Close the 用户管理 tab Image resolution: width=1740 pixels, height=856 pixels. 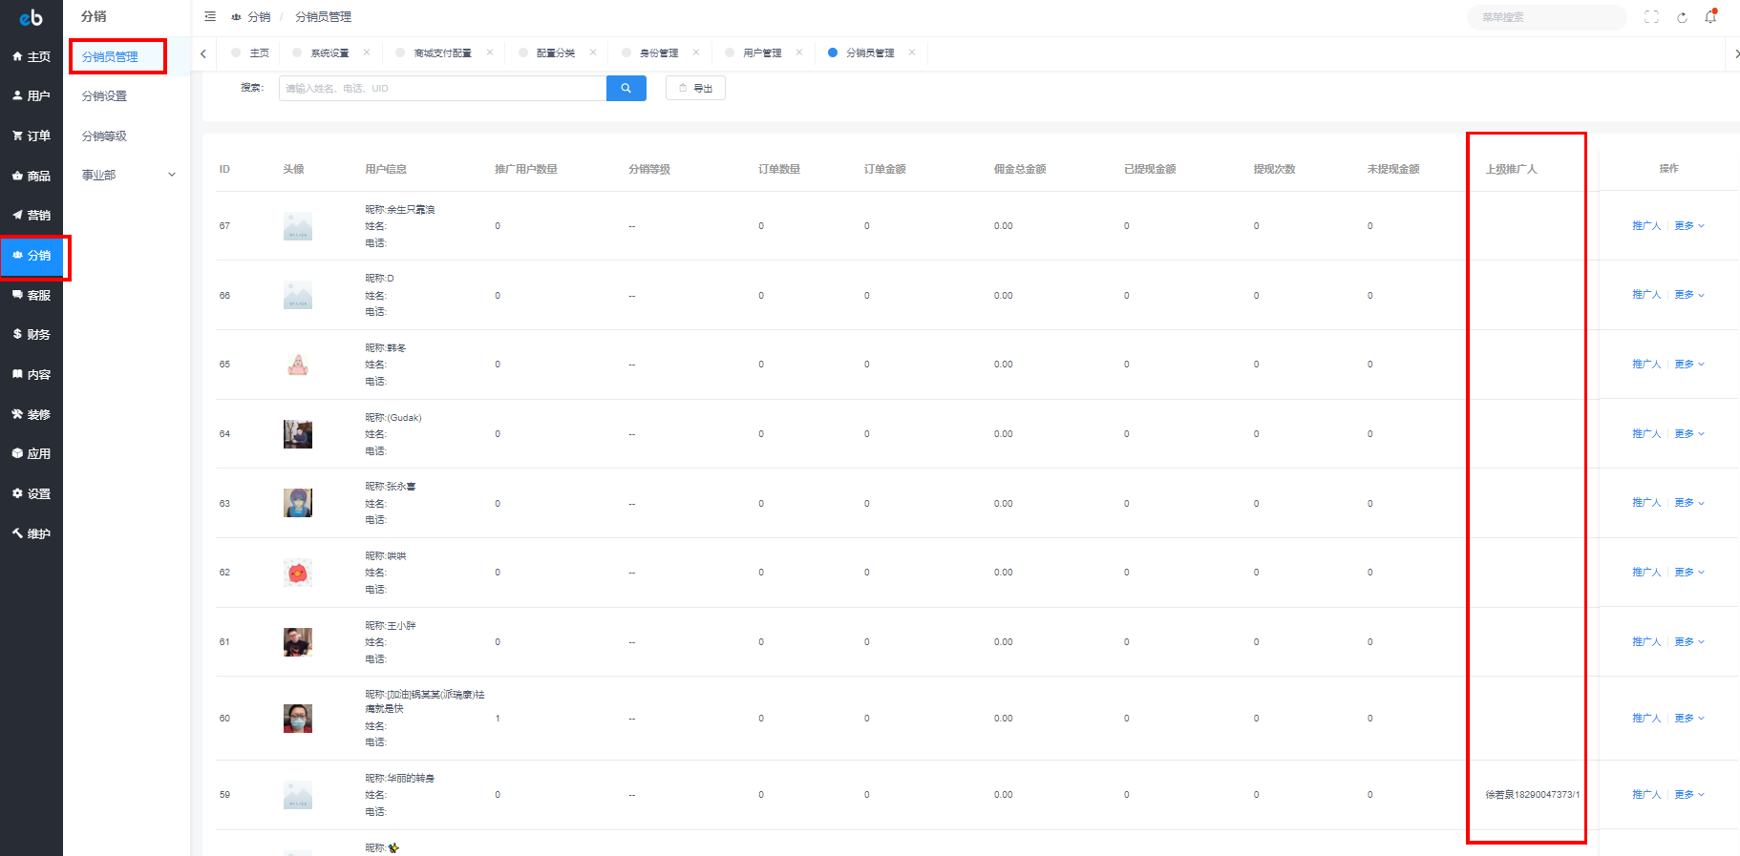tap(799, 52)
